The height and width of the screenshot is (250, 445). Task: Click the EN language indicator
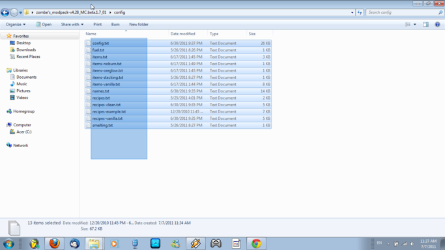[x=379, y=243]
